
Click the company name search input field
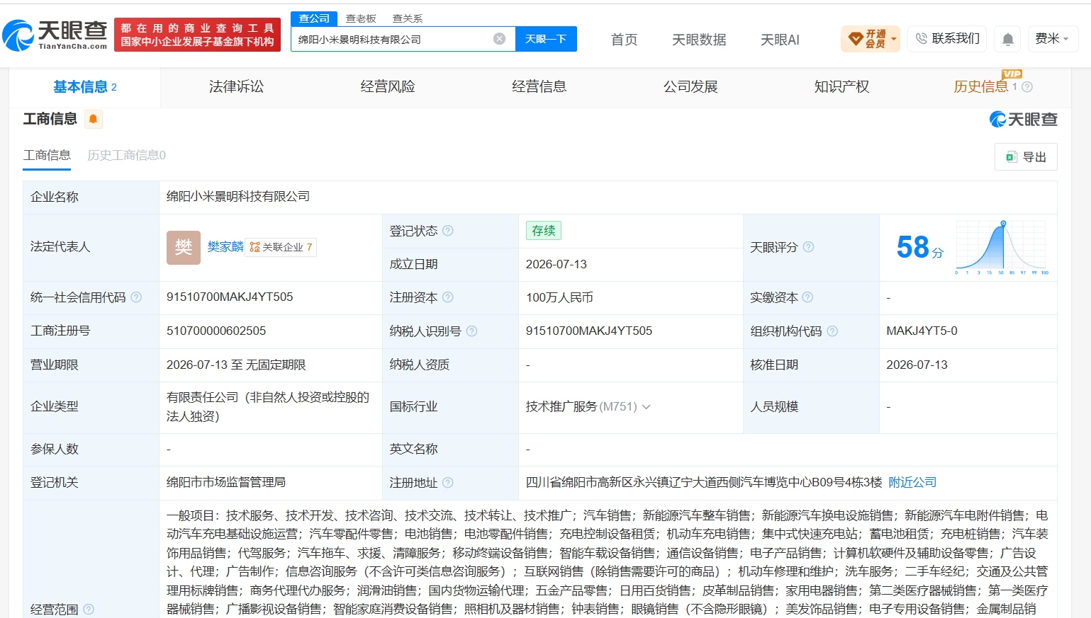[x=393, y=39]
